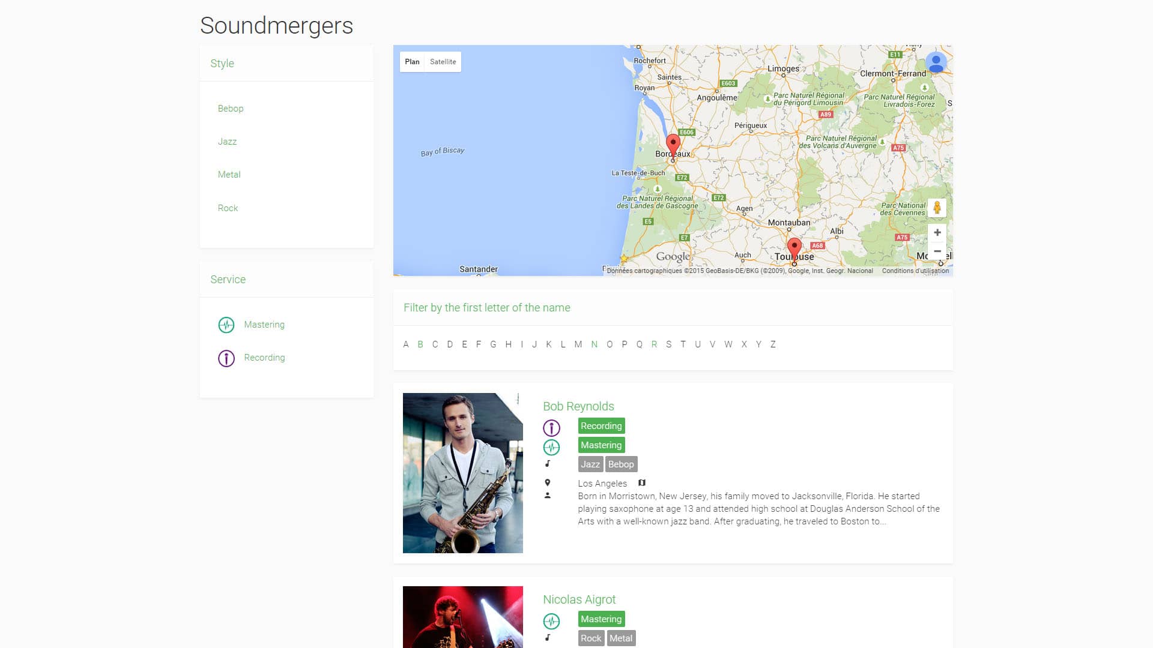Click the Recording microphone icon in Service panel
Screen dimensions: 1153x648
[x=226, y=358]
